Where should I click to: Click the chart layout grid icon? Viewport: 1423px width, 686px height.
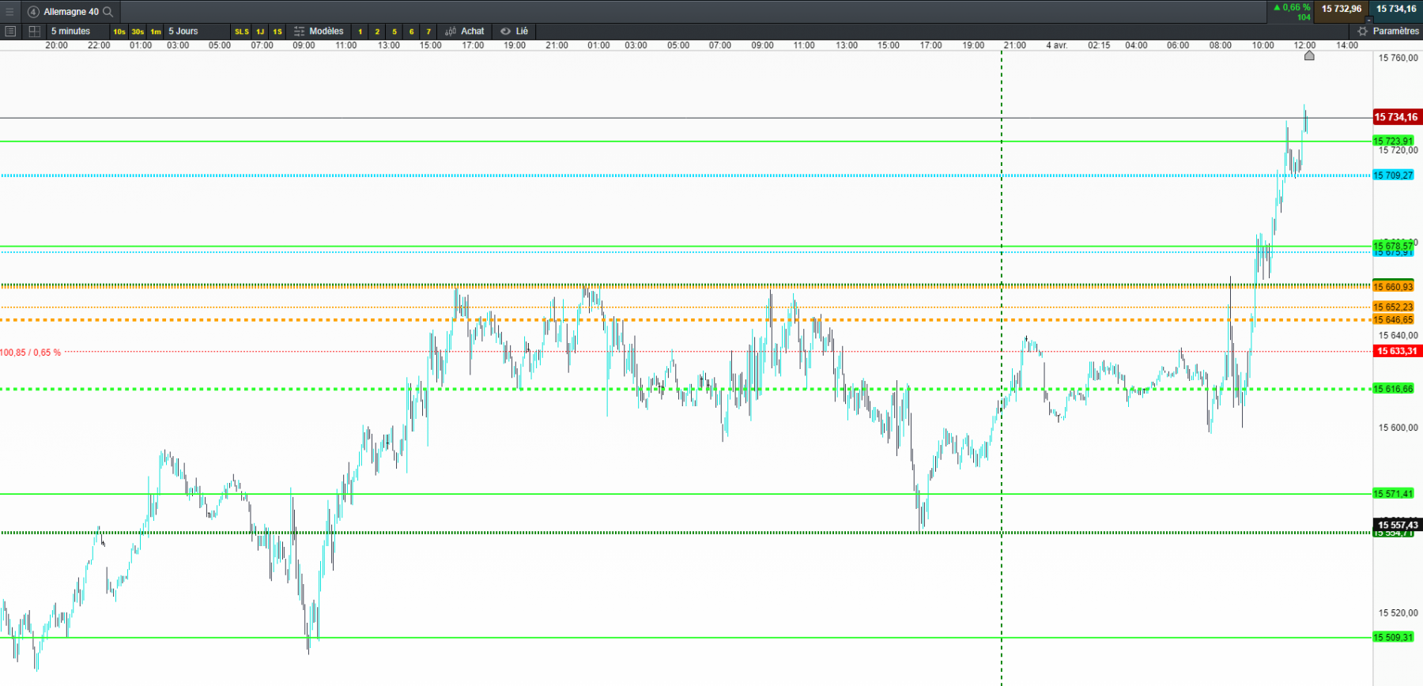point(34,31)
